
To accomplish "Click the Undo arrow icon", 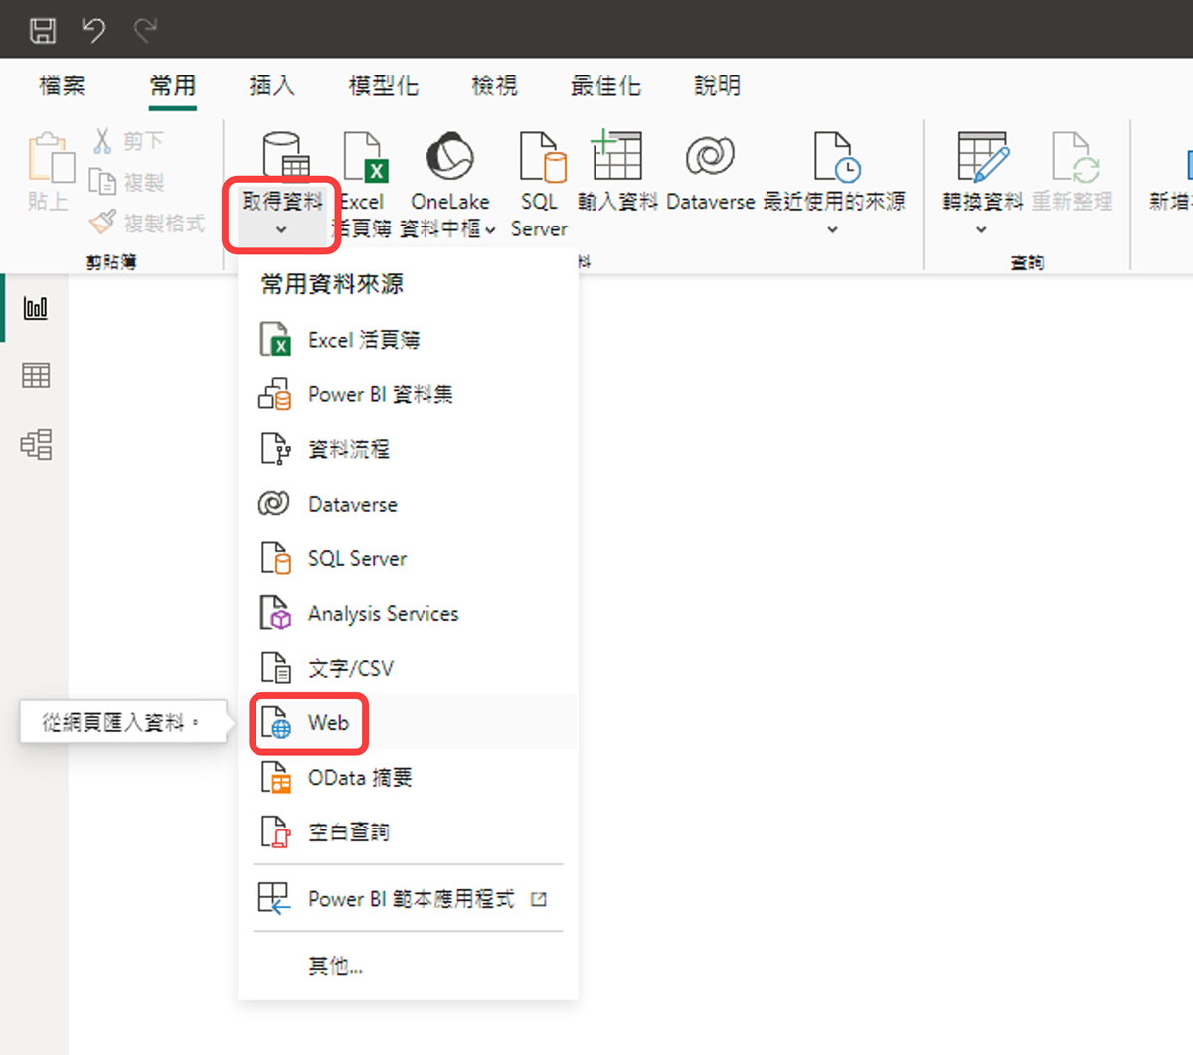I will [94, 30].
